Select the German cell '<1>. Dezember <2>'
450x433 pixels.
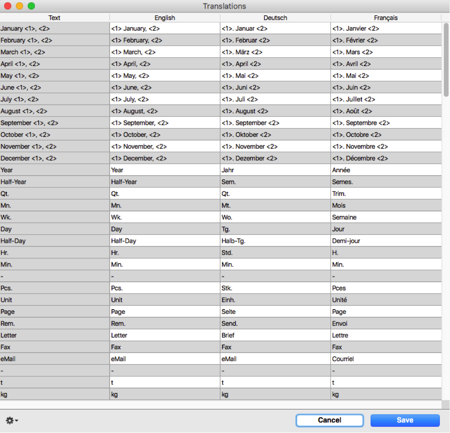(x=275, y=158)
